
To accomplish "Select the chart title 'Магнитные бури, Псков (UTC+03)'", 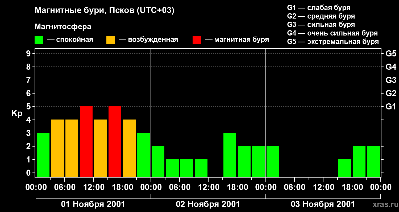I will [x=105, y=11].
